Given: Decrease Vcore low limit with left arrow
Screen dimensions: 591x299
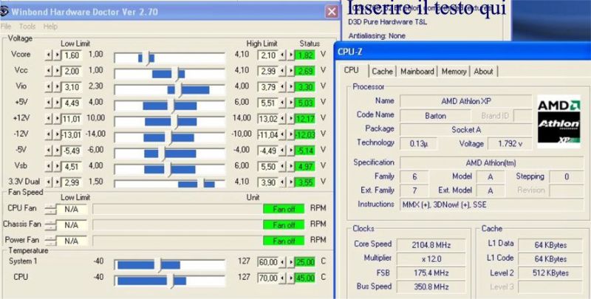Looking at the screenshot, I should tap(49, 55).
